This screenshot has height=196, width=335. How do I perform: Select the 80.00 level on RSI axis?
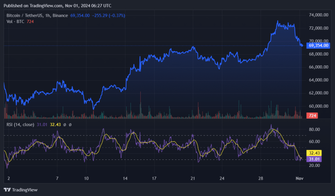tap(314, 129)
